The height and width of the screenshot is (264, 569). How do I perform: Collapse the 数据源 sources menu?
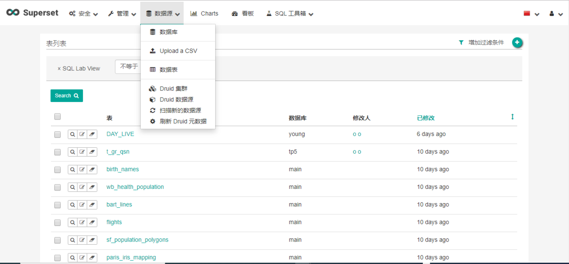click(162, 14)
